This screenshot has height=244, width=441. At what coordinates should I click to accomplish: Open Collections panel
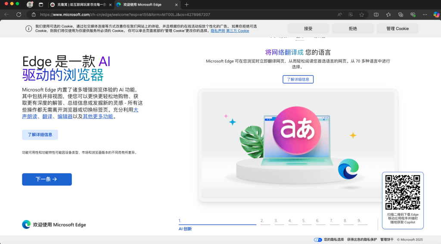(401, 15)
